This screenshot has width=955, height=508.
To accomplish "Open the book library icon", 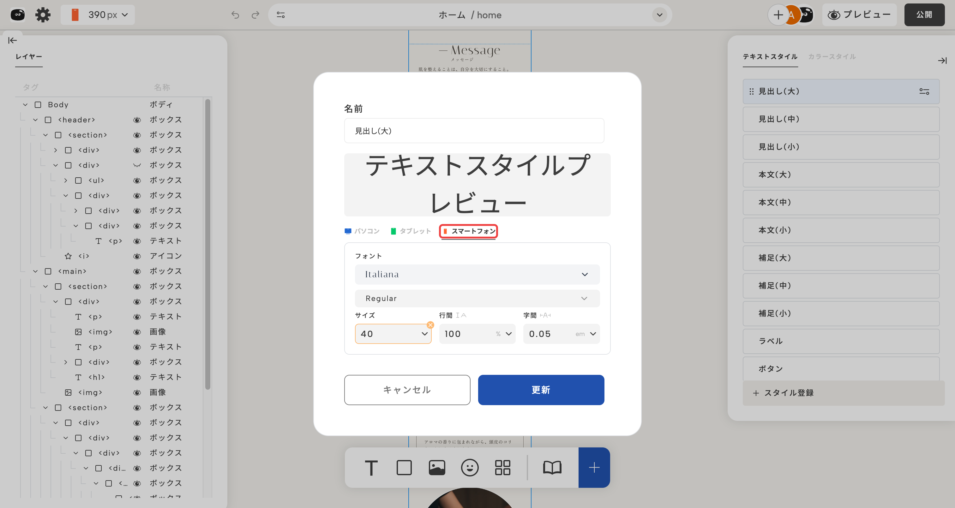I will click(x=552, y=468).
